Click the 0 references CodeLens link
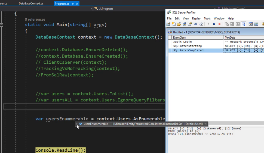The height and width of the screenshot is (153, 264). 35,19
